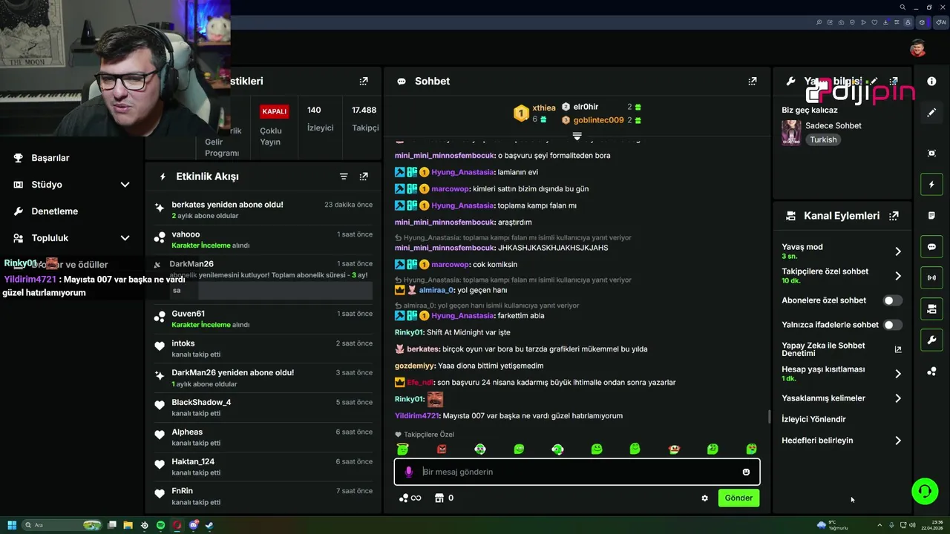Click username Hyung_Anastasia saying farkettim abla
This screenshot has width=950, height=534.
pyautogui.click(x=462, y=316)
